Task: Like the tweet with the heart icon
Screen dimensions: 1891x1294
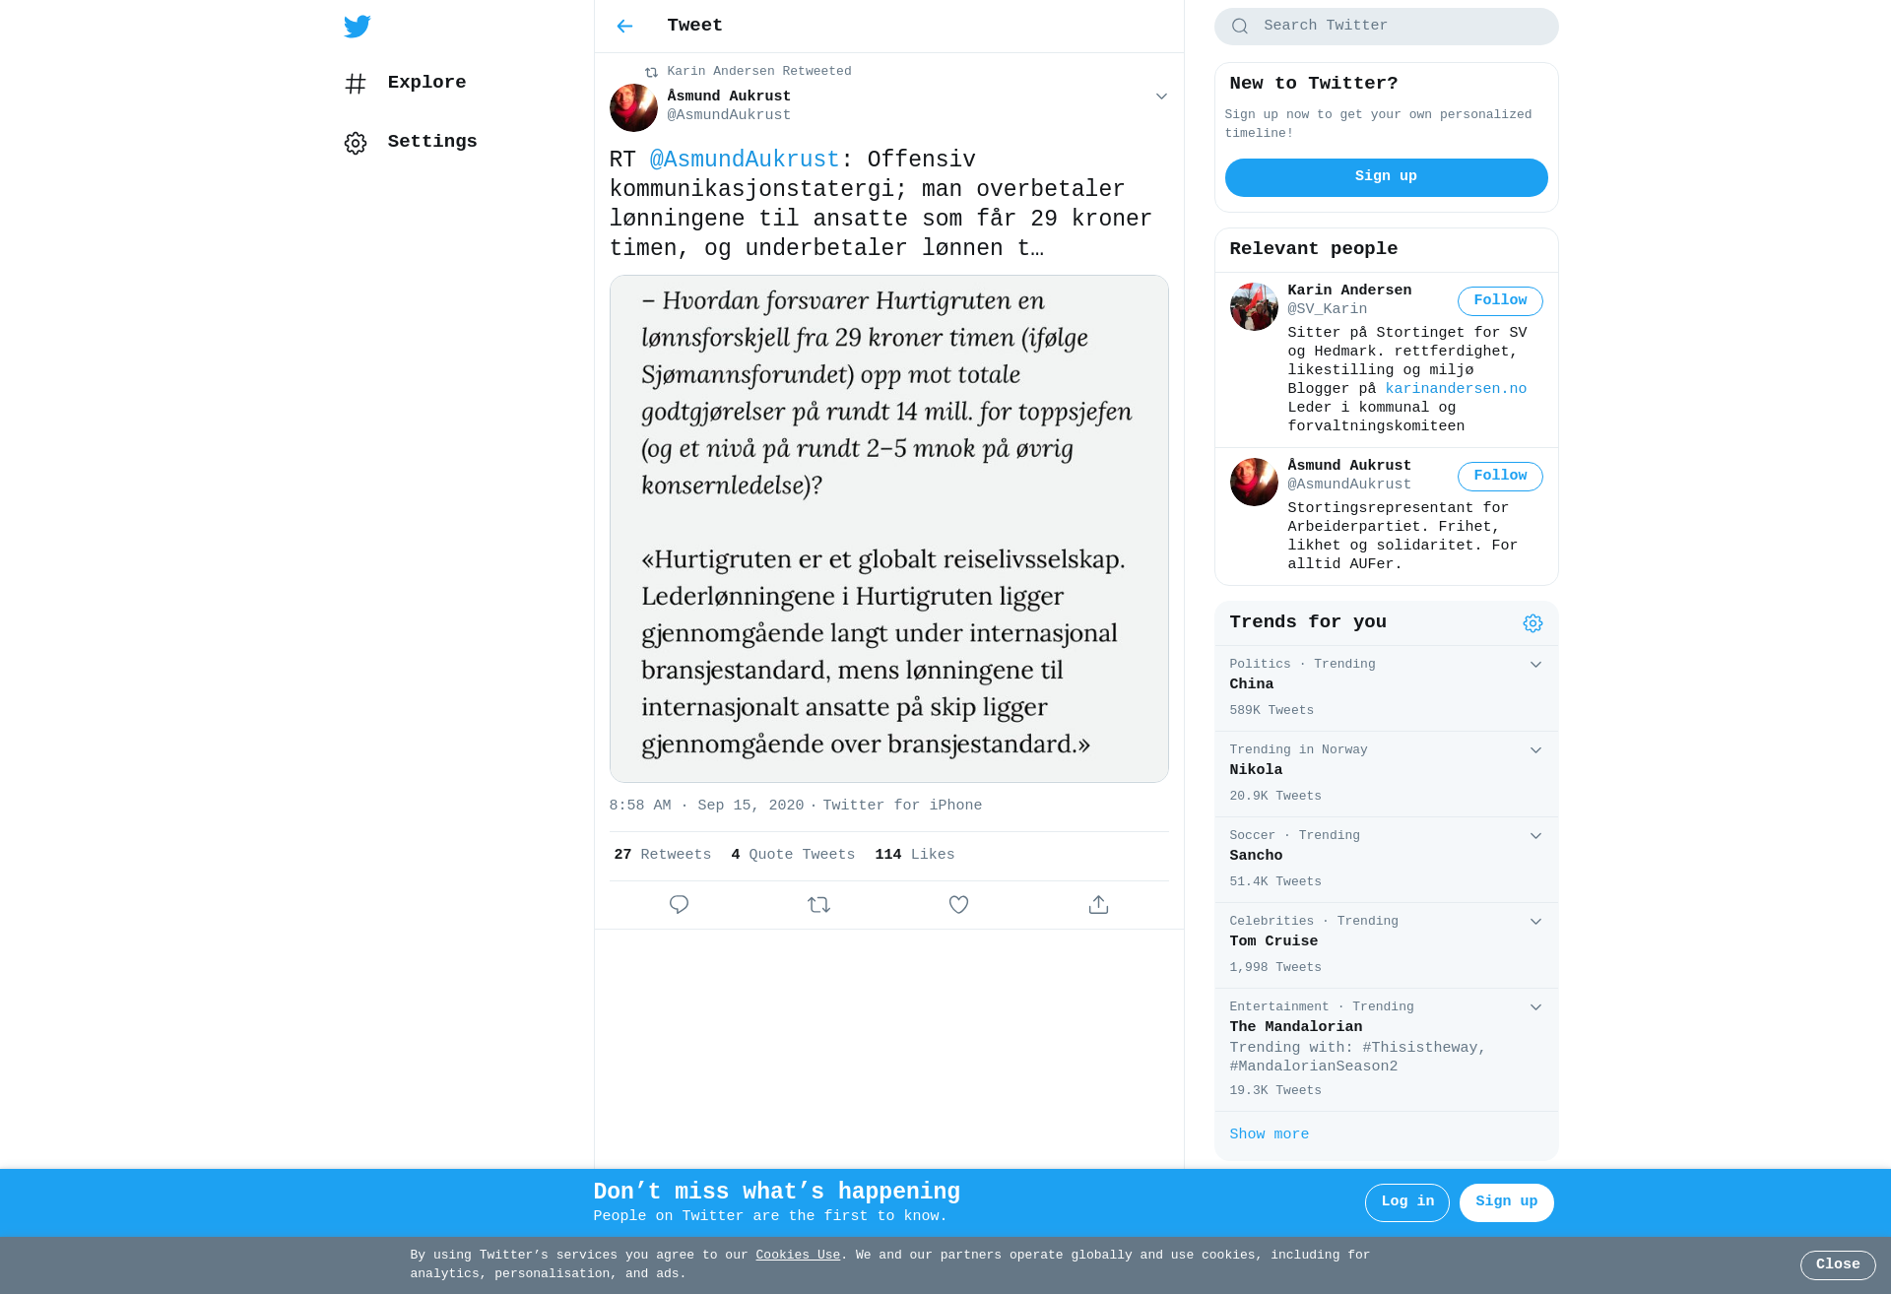Action: (958, 904)
